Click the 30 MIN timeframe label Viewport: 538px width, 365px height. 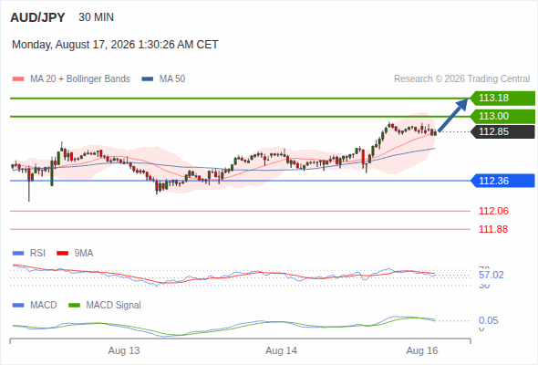pyautogui.click(x=96, y=17)
